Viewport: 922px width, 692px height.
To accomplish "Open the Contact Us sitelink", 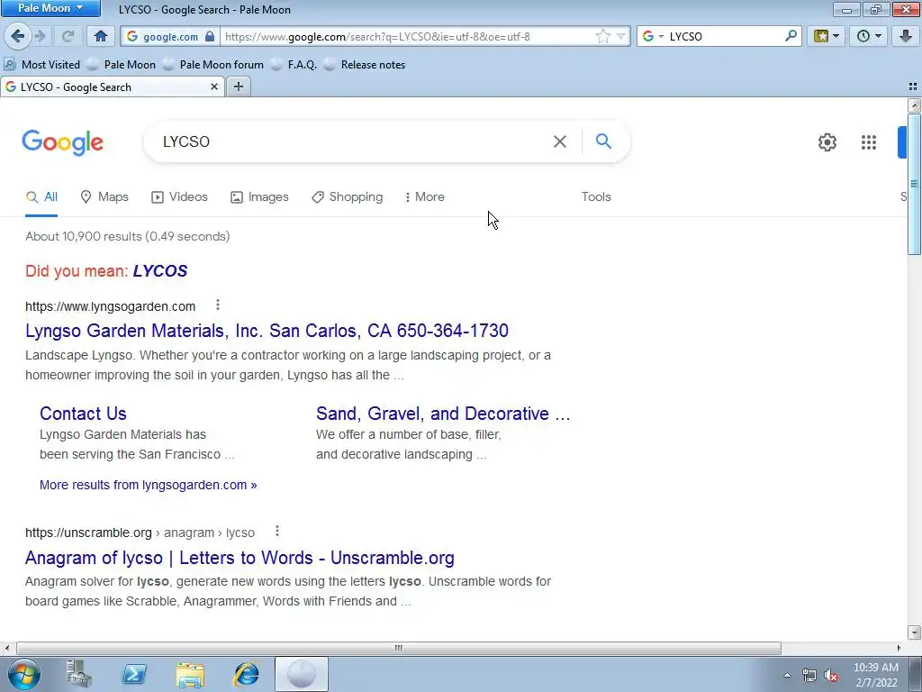I will (x=83, y=414).
